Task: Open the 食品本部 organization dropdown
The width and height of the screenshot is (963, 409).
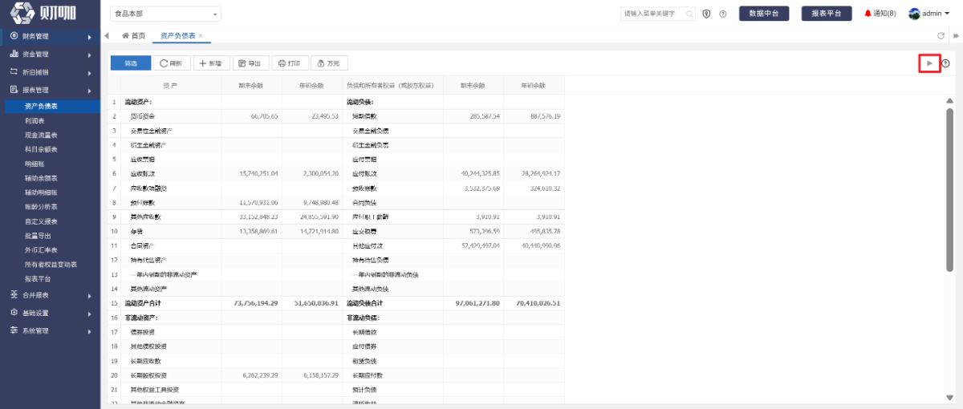Action: pos(166,14)
